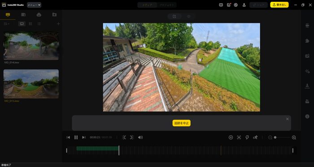
Task: Open the info icon in right sidebar
Action: click(x=307, y=116)
